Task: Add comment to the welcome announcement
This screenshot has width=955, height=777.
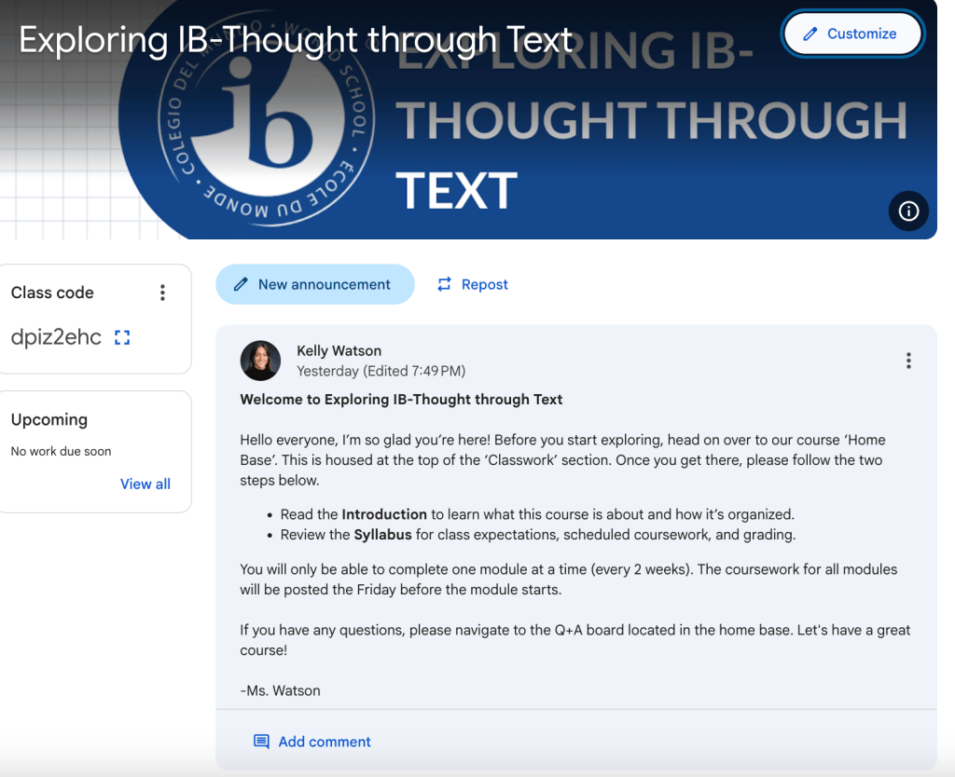Action: coord(311,742)
